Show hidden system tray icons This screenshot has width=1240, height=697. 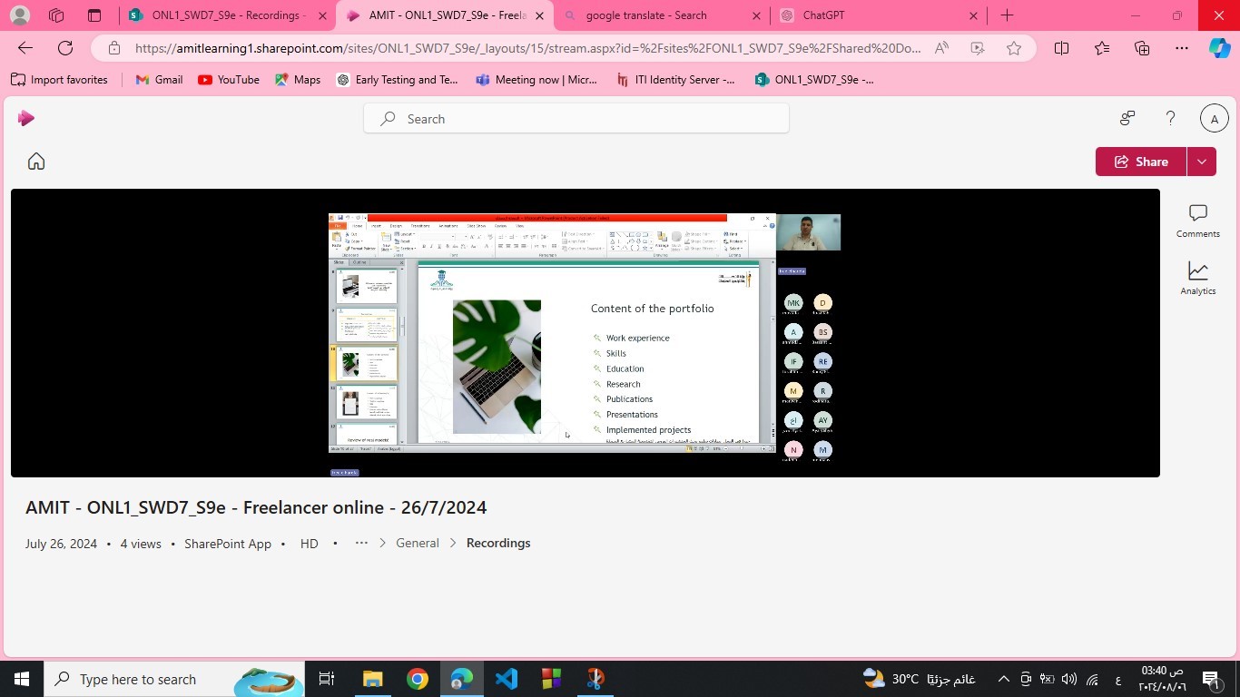(x=1003, y=679)
